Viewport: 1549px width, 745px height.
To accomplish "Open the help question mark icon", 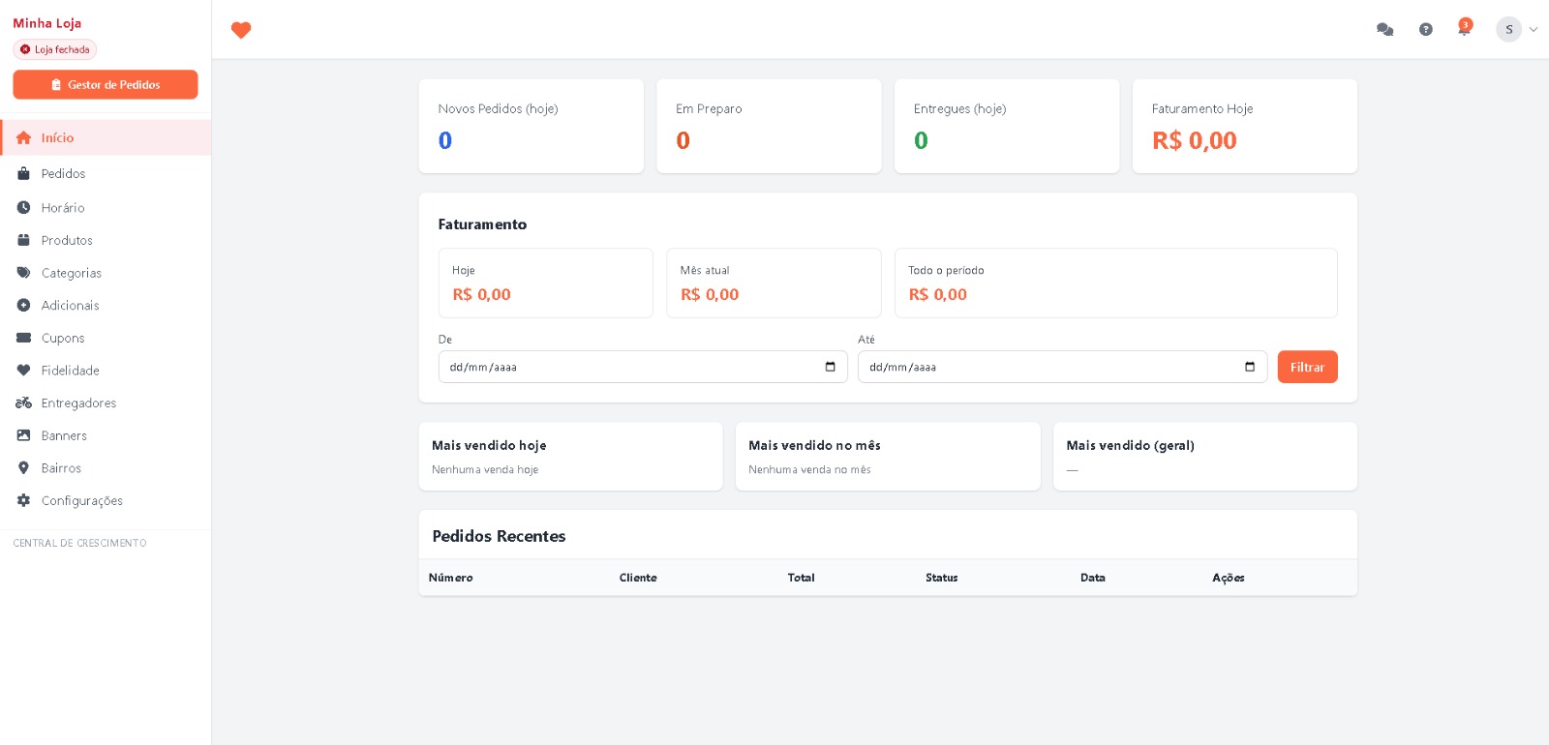I will coord(1425,29).
